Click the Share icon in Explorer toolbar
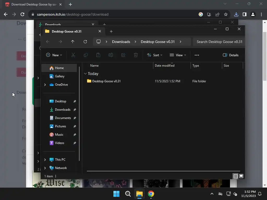267x200 pixels. coord(123,55)
